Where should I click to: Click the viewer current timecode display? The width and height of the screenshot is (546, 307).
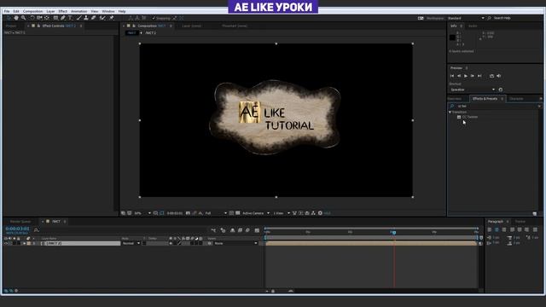click(174, 213)
